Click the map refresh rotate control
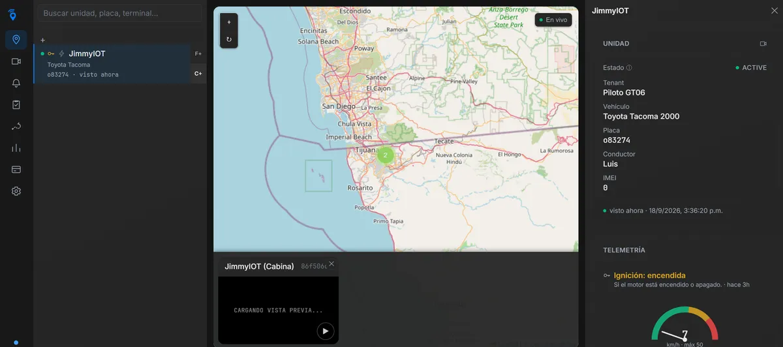783x347 pixels. 229,39
